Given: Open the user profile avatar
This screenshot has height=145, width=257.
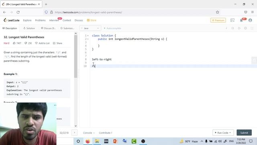Looking at the screenshot, I should click(x=250, y=20).
